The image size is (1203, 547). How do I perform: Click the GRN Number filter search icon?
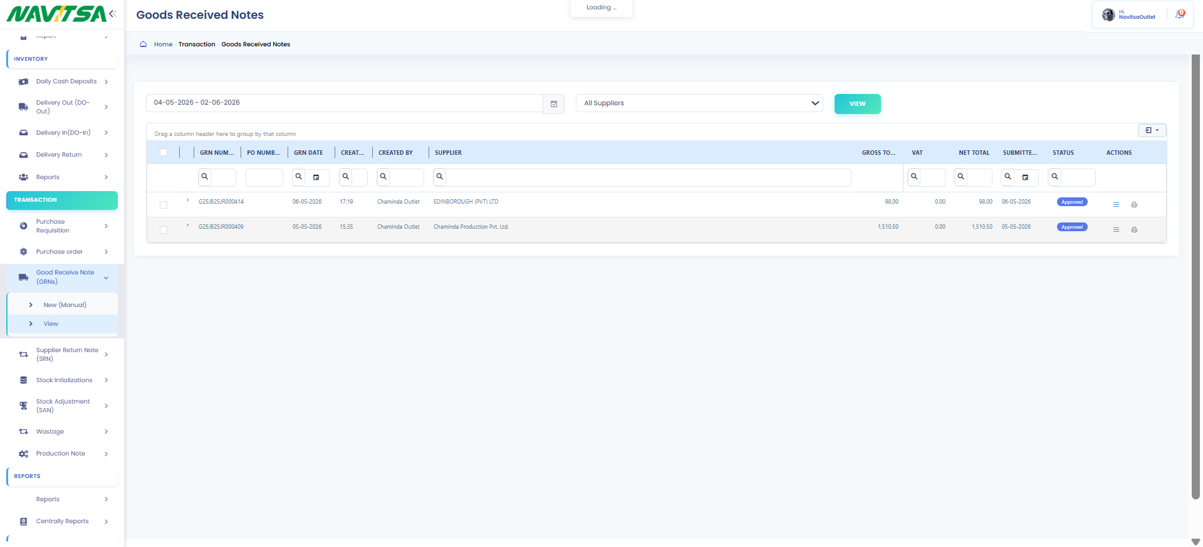pos(204,177)
